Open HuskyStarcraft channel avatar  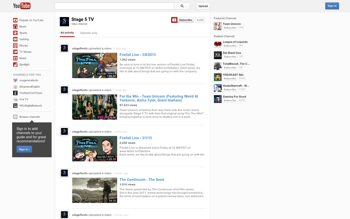coord(218,88)
